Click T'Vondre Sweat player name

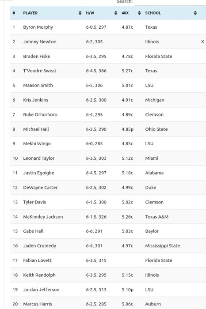(40, 71)
